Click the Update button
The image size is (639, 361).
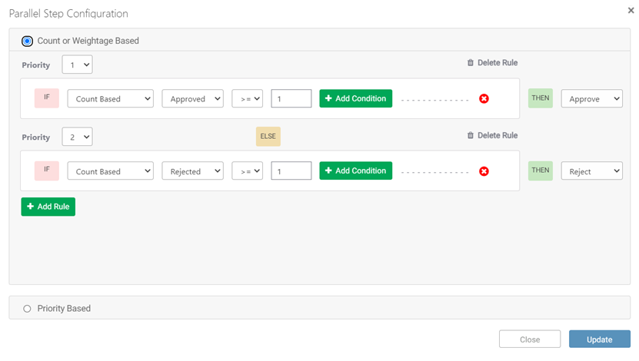pyautogui.click(x=599, y=339)
